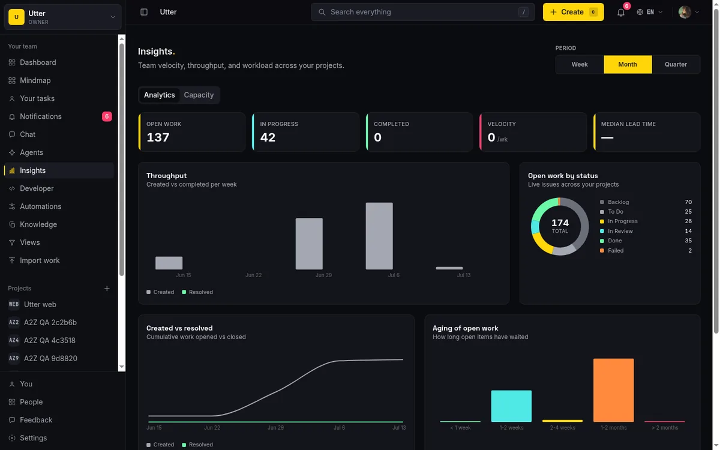This screenshot has width=720, height=450.
Task: Click the orange 1-2 months aging bar
Action: [613, 390]
